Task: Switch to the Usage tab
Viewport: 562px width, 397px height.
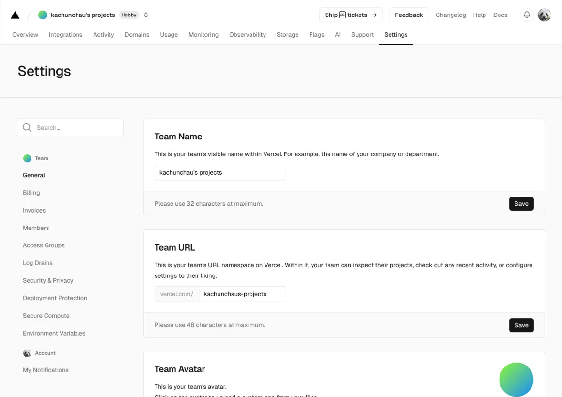Action: coord(169,35)
